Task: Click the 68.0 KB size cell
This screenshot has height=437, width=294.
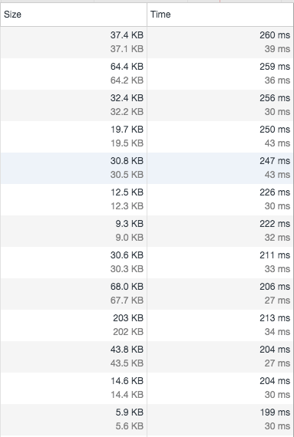Action: point(74,294)
